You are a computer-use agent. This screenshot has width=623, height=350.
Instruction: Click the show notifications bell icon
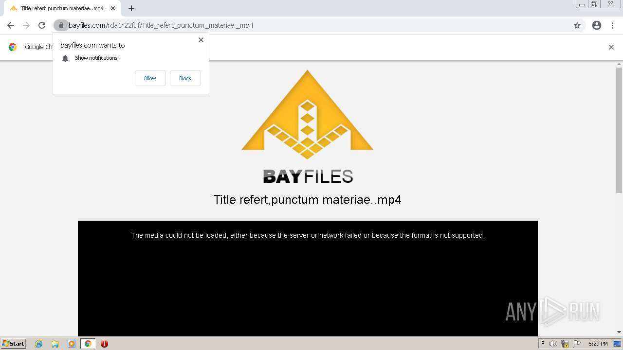click(x=65, y=58)
